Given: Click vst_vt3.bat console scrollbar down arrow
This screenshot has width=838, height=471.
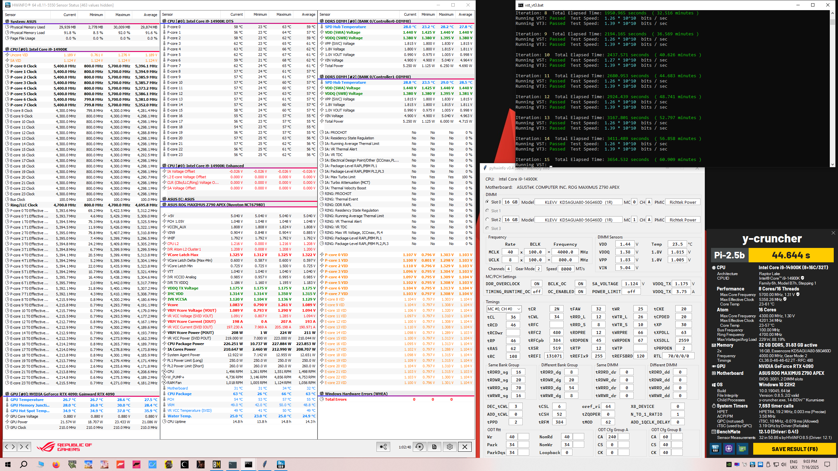Looking at the screenshot, I should (x=832, y=165).
